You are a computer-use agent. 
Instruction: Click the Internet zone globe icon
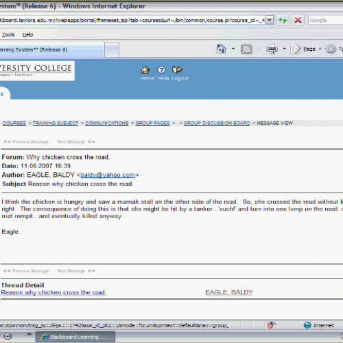307,325
